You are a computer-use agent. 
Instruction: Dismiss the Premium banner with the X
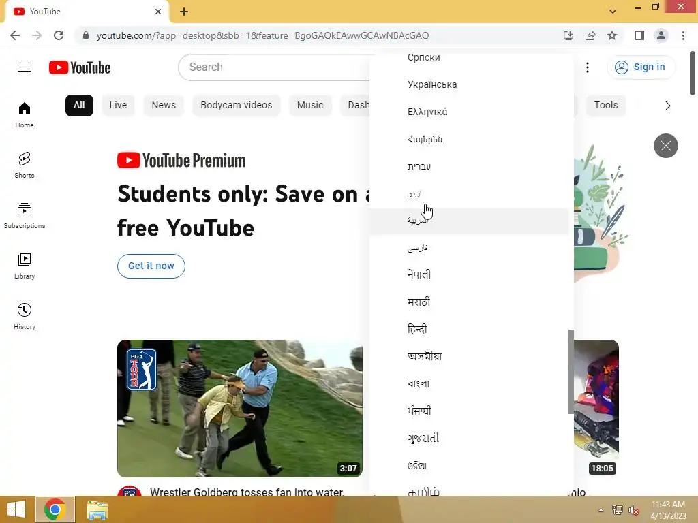click(665, 146)
